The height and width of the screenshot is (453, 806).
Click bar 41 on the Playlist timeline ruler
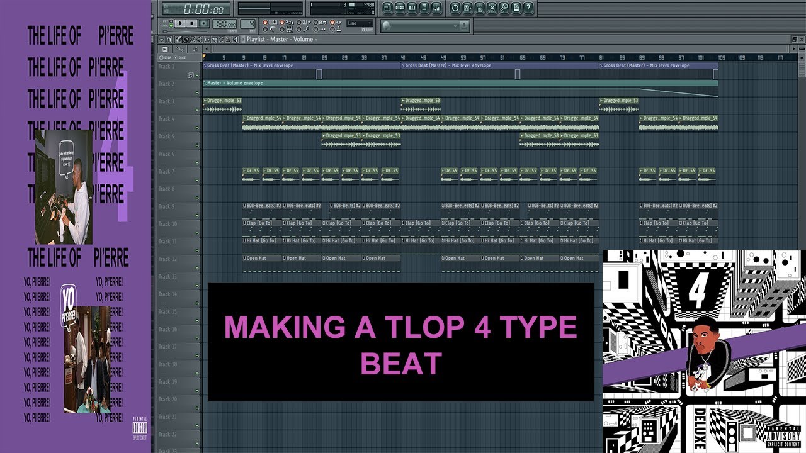coord(403,57)
